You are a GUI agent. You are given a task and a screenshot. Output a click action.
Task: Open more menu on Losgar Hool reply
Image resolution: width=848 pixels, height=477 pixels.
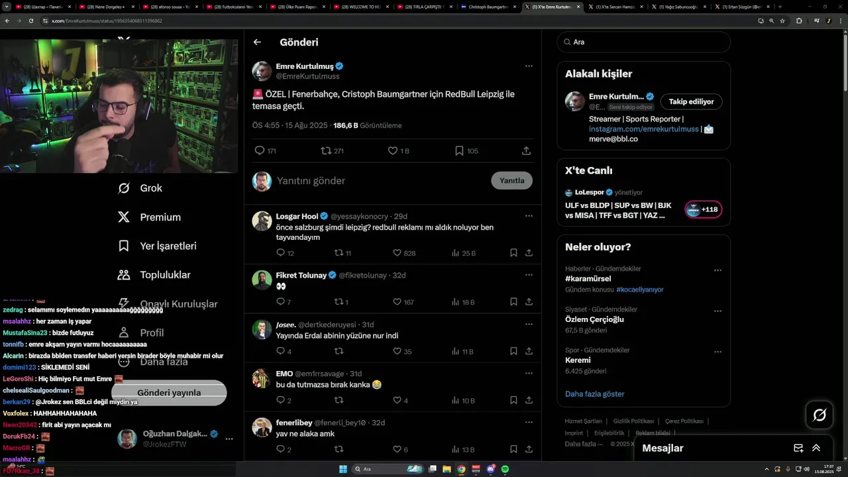pyautogui.click(x=529, y=216)
